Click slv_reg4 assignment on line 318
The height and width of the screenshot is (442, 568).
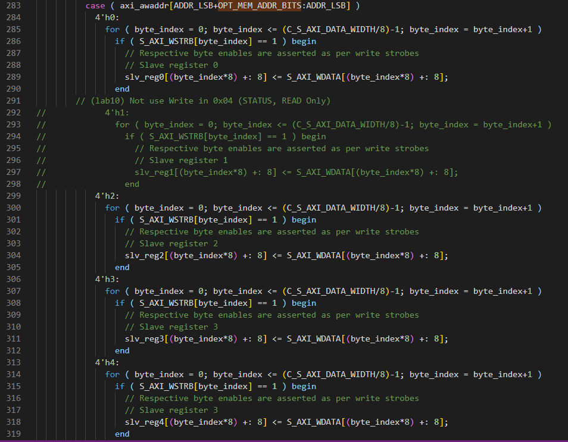point(286,422)
